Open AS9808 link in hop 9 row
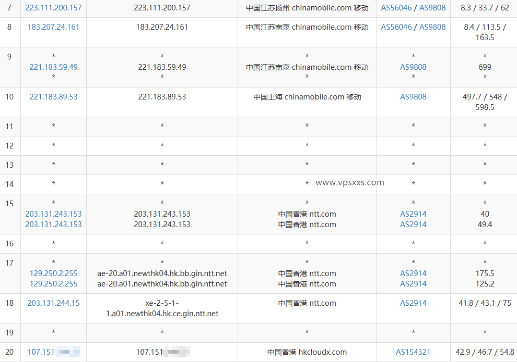Image resolution: width=517 pixels, height=362 pixels. coord(413,67)
